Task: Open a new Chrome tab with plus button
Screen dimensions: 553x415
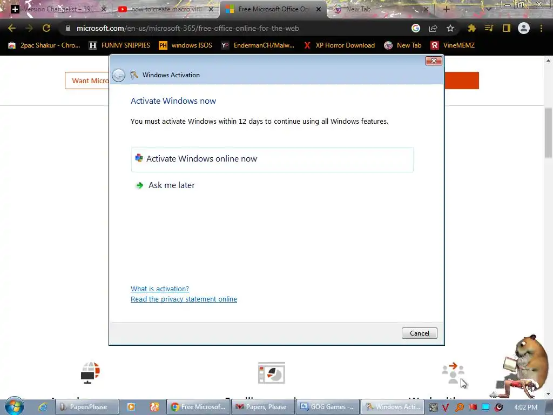Action: 446,9
